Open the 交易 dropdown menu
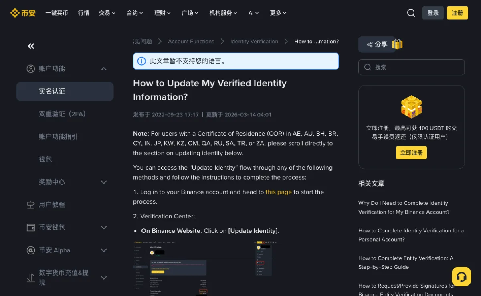481x296 pixels. pos(107,13)
